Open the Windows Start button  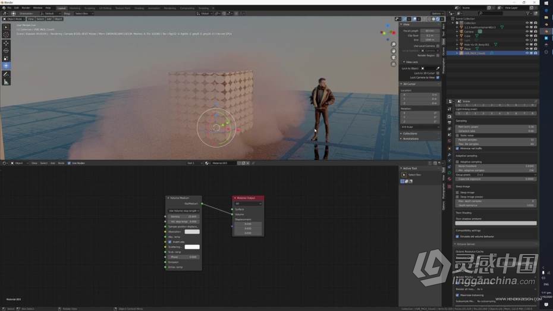(546, 3)
